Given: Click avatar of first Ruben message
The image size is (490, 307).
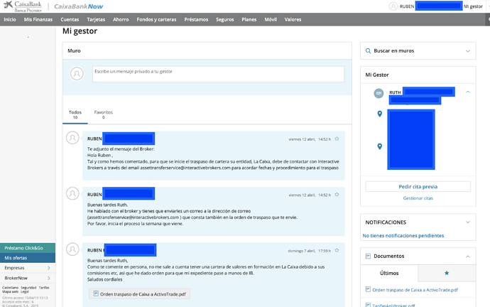Looking at the screenshot, I should point(72,138).
